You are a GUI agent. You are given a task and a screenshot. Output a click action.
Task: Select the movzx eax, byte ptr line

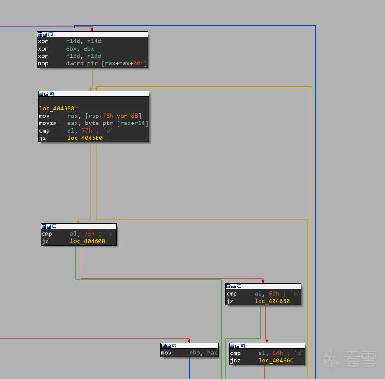tap(93, 123)
